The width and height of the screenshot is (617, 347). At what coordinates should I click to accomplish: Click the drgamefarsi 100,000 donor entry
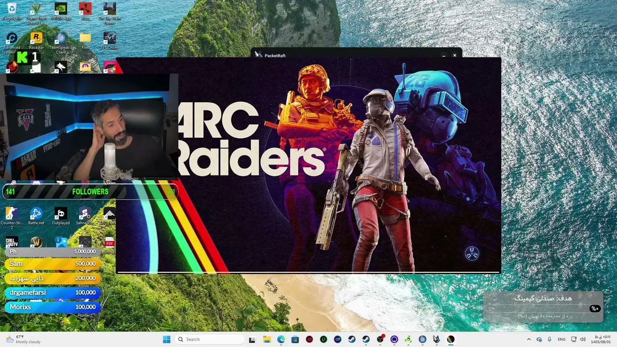(x=53, y=293)
